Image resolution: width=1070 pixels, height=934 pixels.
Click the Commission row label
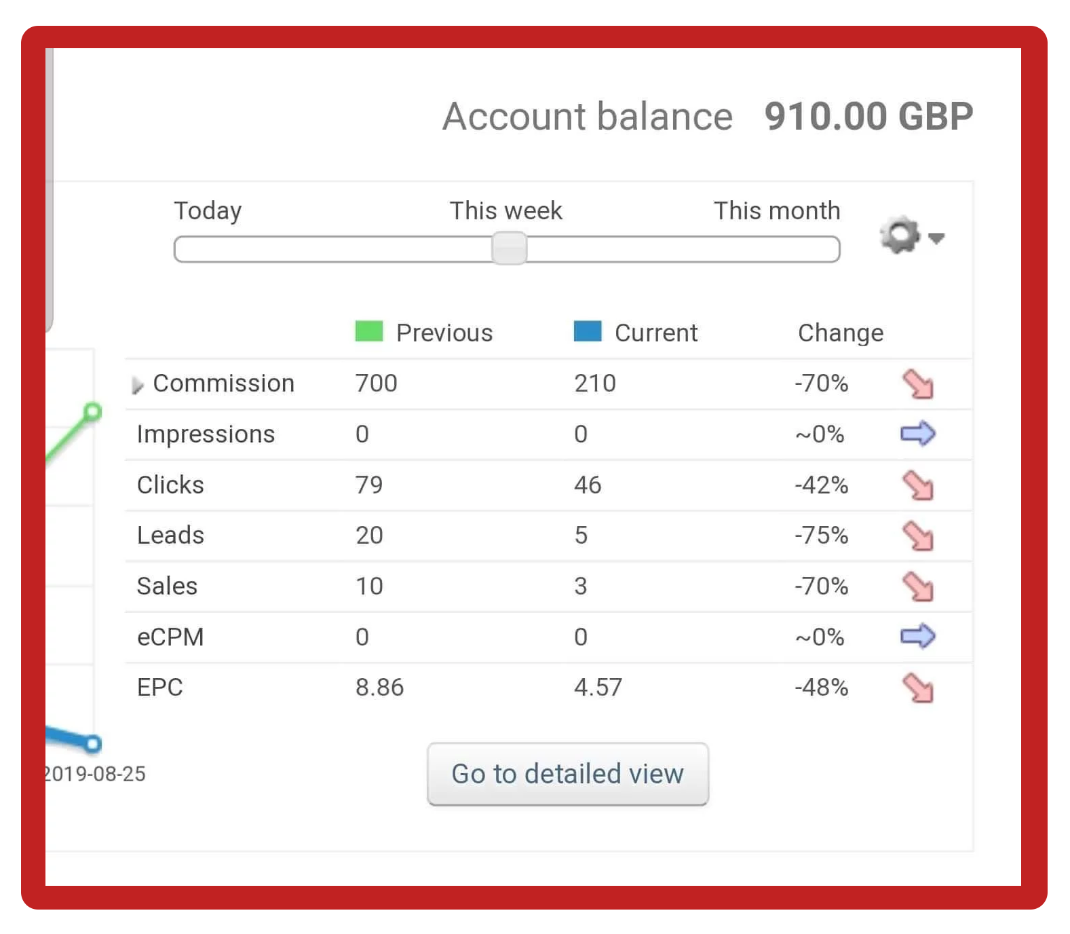(x=223, y=384)
